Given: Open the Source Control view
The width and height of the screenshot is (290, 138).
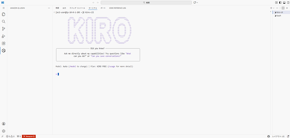Looking at the screenshot, I should coord(4,29).
